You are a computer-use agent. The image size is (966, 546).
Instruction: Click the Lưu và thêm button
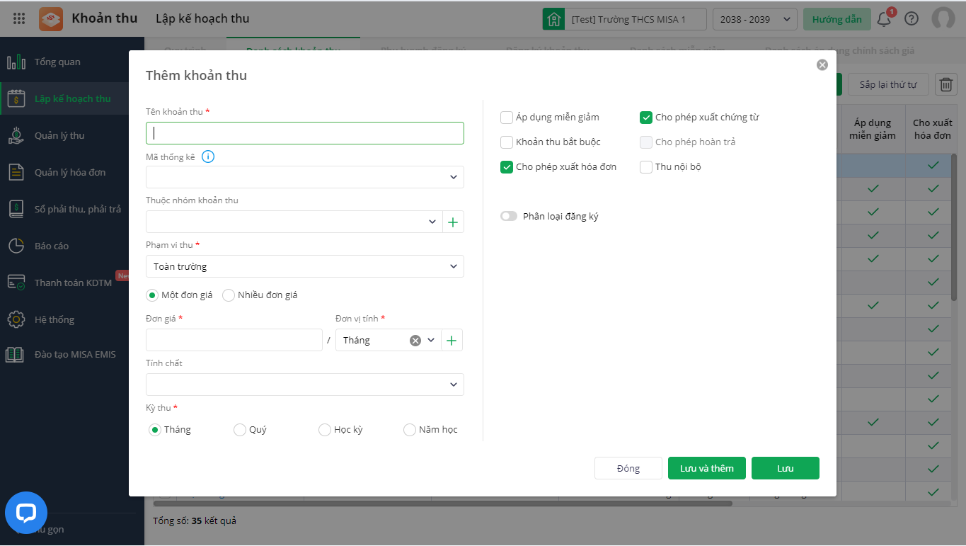(x=706, y=468)
